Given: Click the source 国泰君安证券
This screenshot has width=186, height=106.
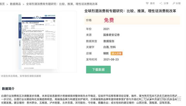Looking at the screenshot, I should click(111, 35).
